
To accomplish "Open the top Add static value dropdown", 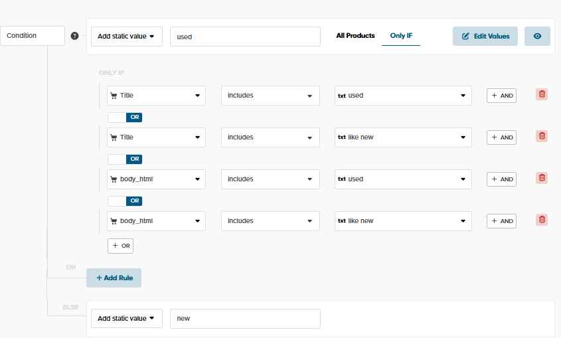I will 127,37.
